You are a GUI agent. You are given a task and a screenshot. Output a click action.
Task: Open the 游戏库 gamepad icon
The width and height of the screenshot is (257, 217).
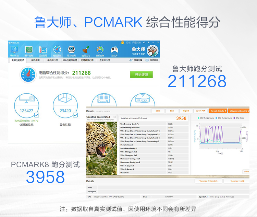pyautogui.click(x=114, y=49)
